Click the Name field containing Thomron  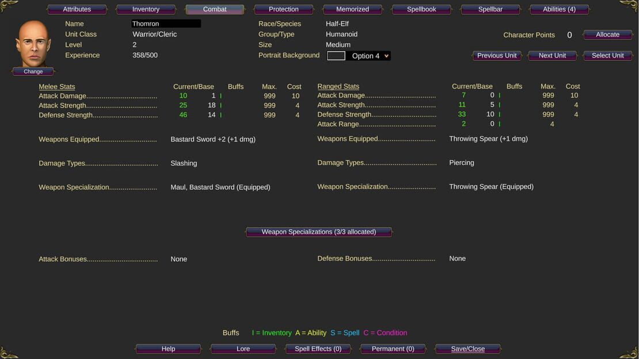tap(166, 24)
